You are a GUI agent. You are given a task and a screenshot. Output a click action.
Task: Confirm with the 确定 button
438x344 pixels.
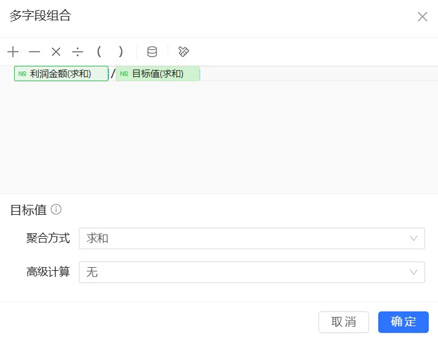coord(403,322)
